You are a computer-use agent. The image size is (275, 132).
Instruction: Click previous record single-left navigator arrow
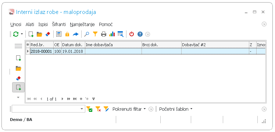click(x=41, y=99)
